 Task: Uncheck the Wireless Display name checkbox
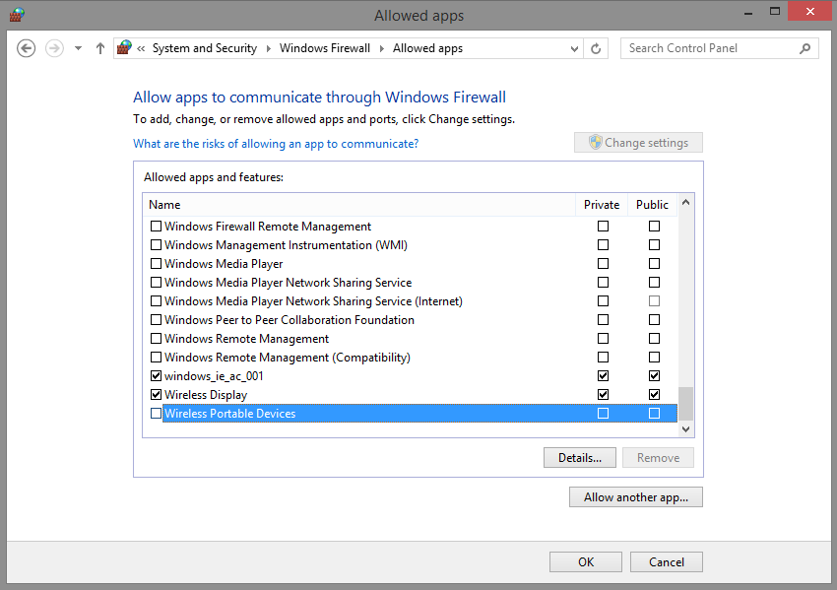click(156, 395)
